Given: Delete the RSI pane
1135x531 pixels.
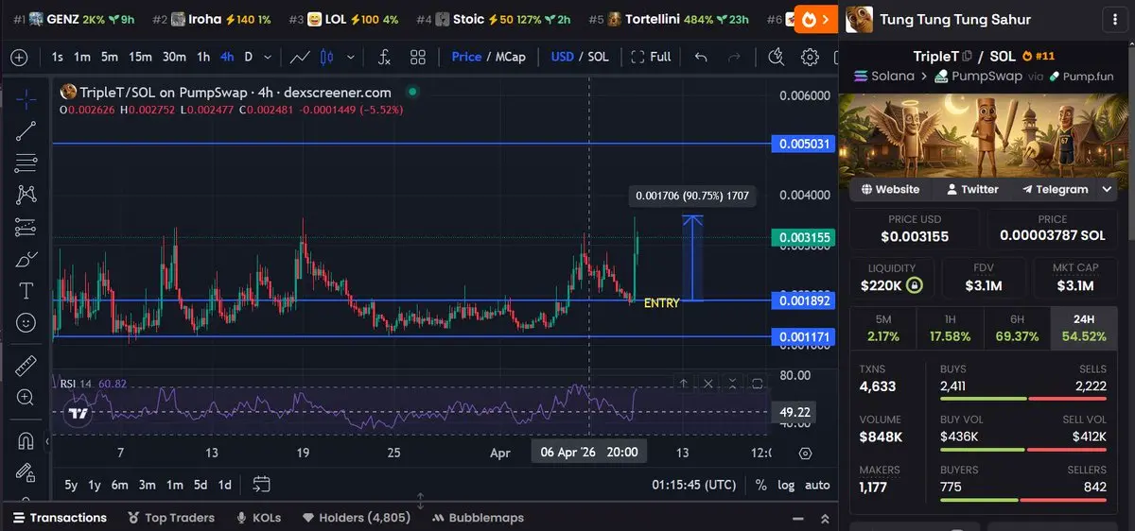Looking at the screenshot, I should [707, 383].
